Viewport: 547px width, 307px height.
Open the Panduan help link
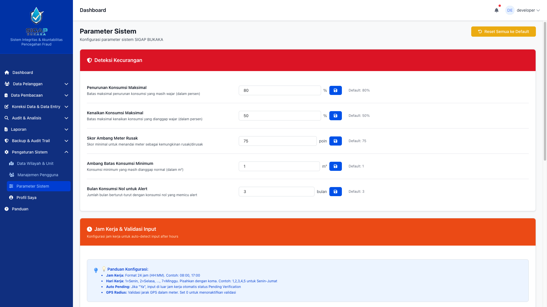point(20,209)
